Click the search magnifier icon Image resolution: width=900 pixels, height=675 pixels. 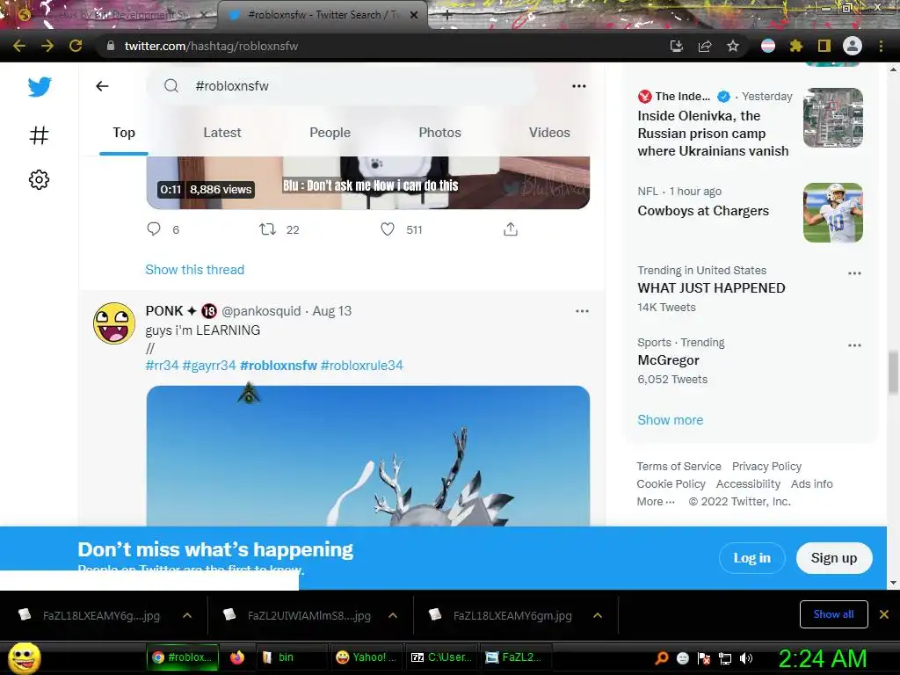point(171,86)
